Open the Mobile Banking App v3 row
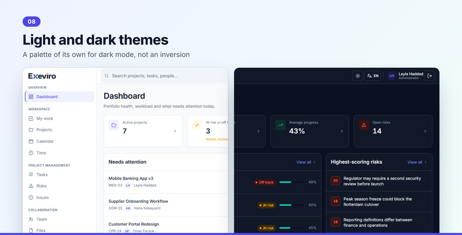The image size is (462, 235). pos(166,182)
